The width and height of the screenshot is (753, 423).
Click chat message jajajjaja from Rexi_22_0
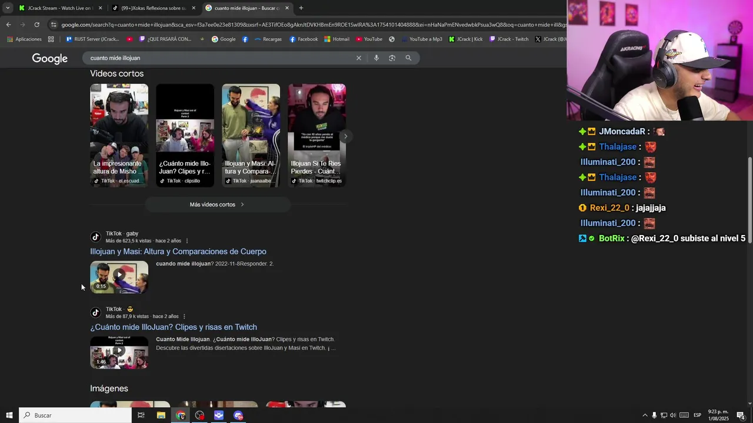(651, 208)
